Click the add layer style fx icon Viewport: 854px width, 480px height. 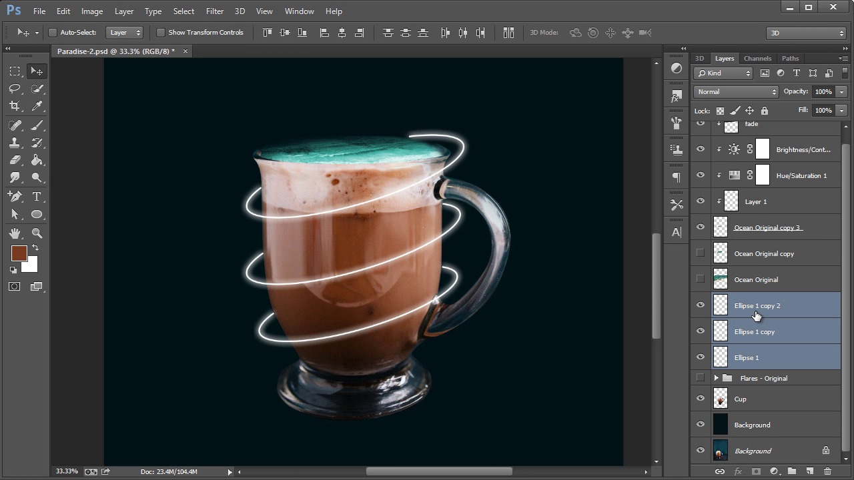click(x=738, y=471)
